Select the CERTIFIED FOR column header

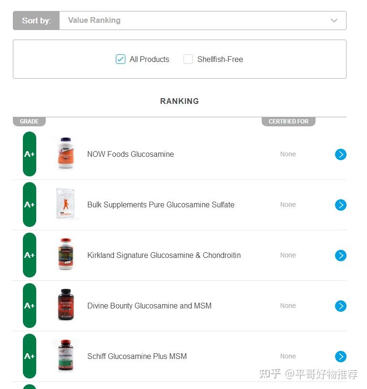288,121
